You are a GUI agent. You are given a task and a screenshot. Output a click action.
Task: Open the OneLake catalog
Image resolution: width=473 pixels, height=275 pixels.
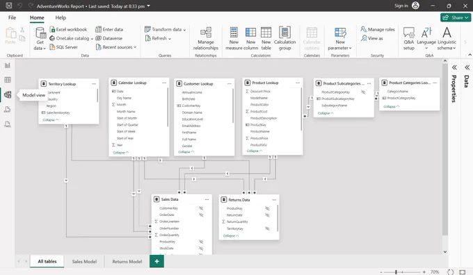[x=71, y=38]
